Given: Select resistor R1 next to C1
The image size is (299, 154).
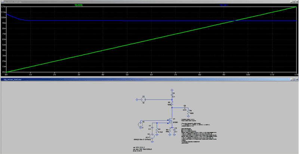Looking at the screenshot, I should point(158,130).
